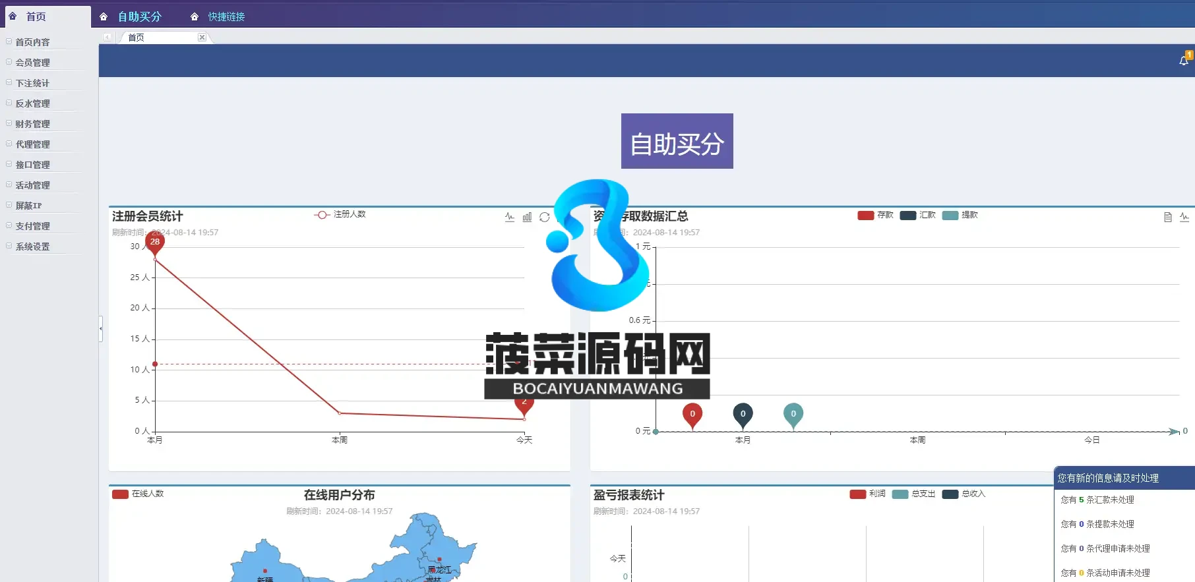This screenshot has width=1195, height=582.
Task: Toggle the 汇款 legend series
Action: 918,215
